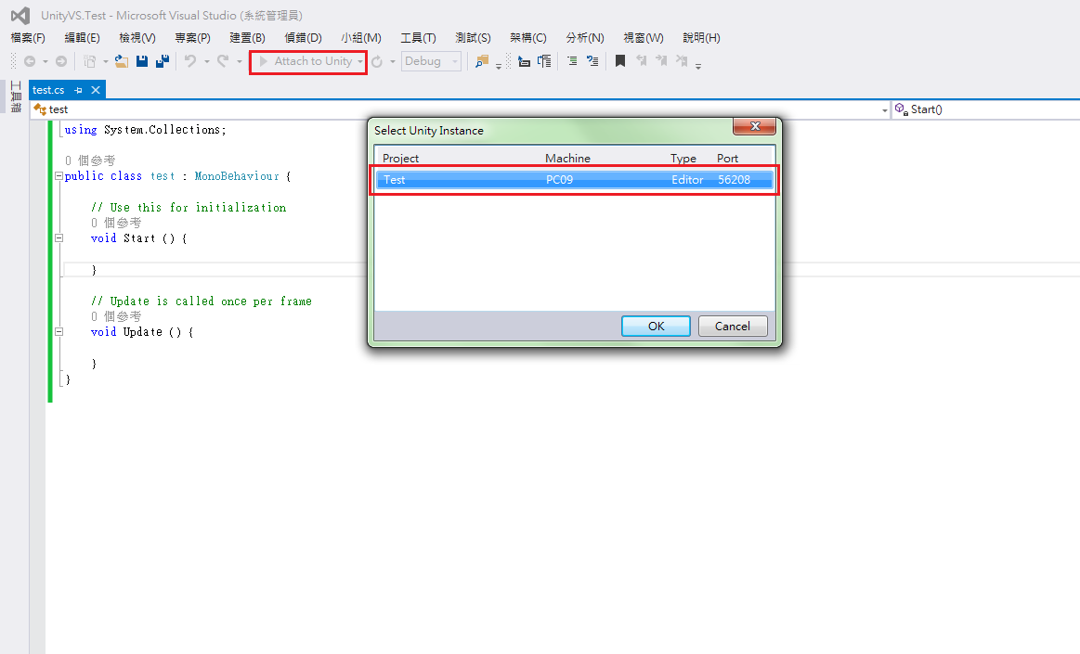Click the Previous Bookmark icon
This screenshot has width=1080, height=654.
642,61
